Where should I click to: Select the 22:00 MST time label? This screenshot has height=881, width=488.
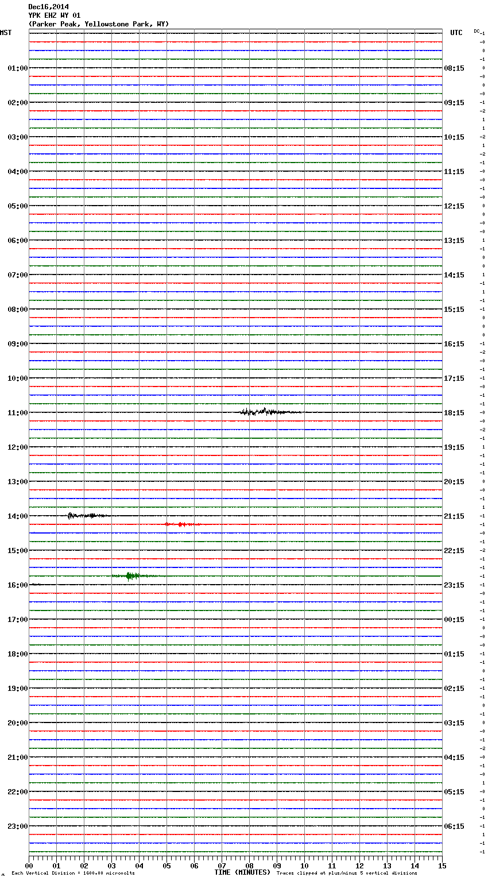[18, 792]
